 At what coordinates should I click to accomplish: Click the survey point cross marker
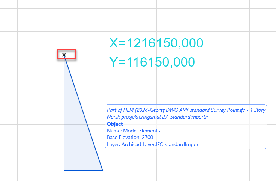click(x=64, y=55)
